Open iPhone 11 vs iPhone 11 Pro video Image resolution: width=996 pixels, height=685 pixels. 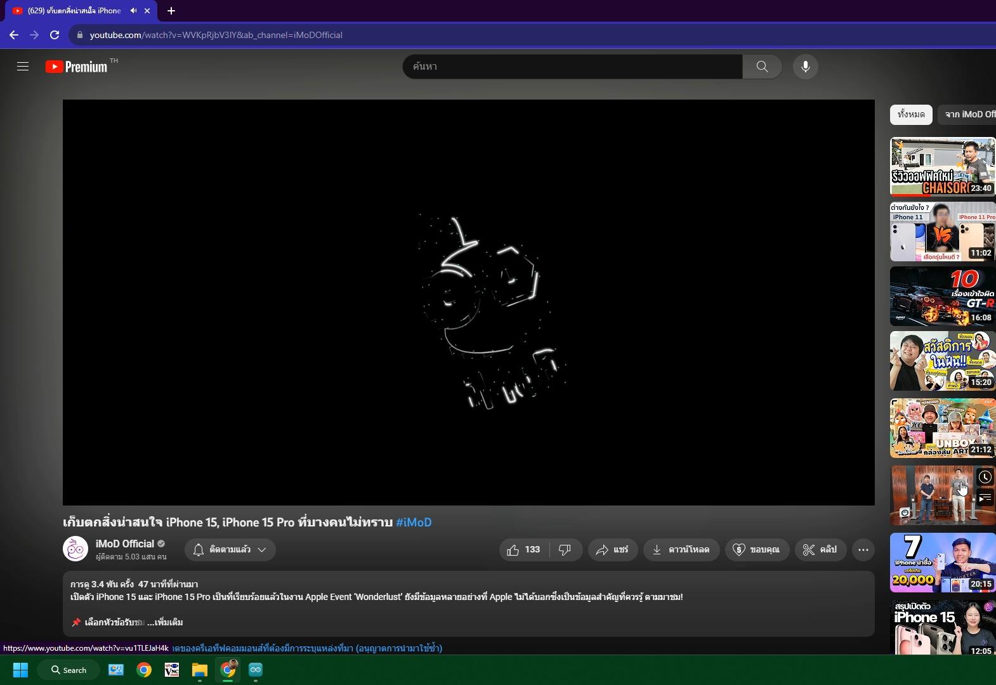(x=943, y=232)
